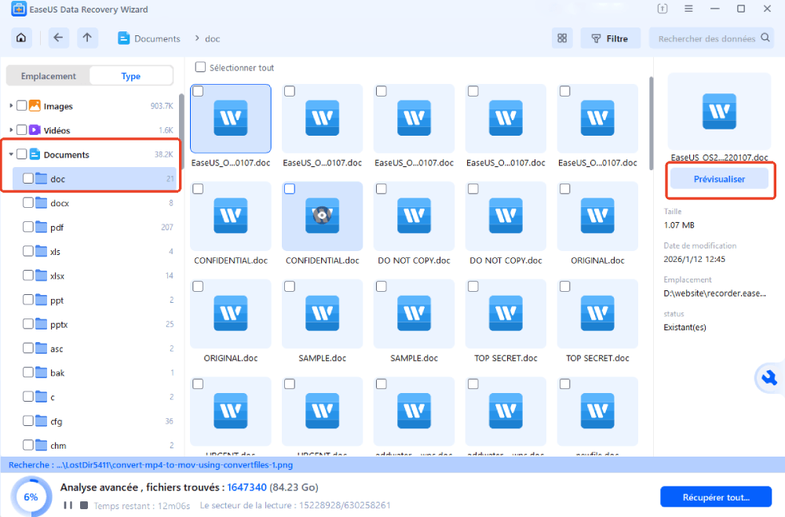Expand the Images category tree
The image size is (785, 517).
(x=11, y=106)
